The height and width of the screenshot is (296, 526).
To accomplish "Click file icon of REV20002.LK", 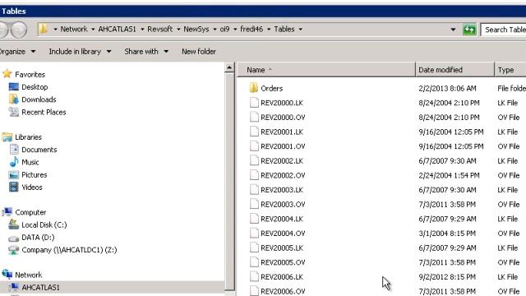I will (254, 161).
